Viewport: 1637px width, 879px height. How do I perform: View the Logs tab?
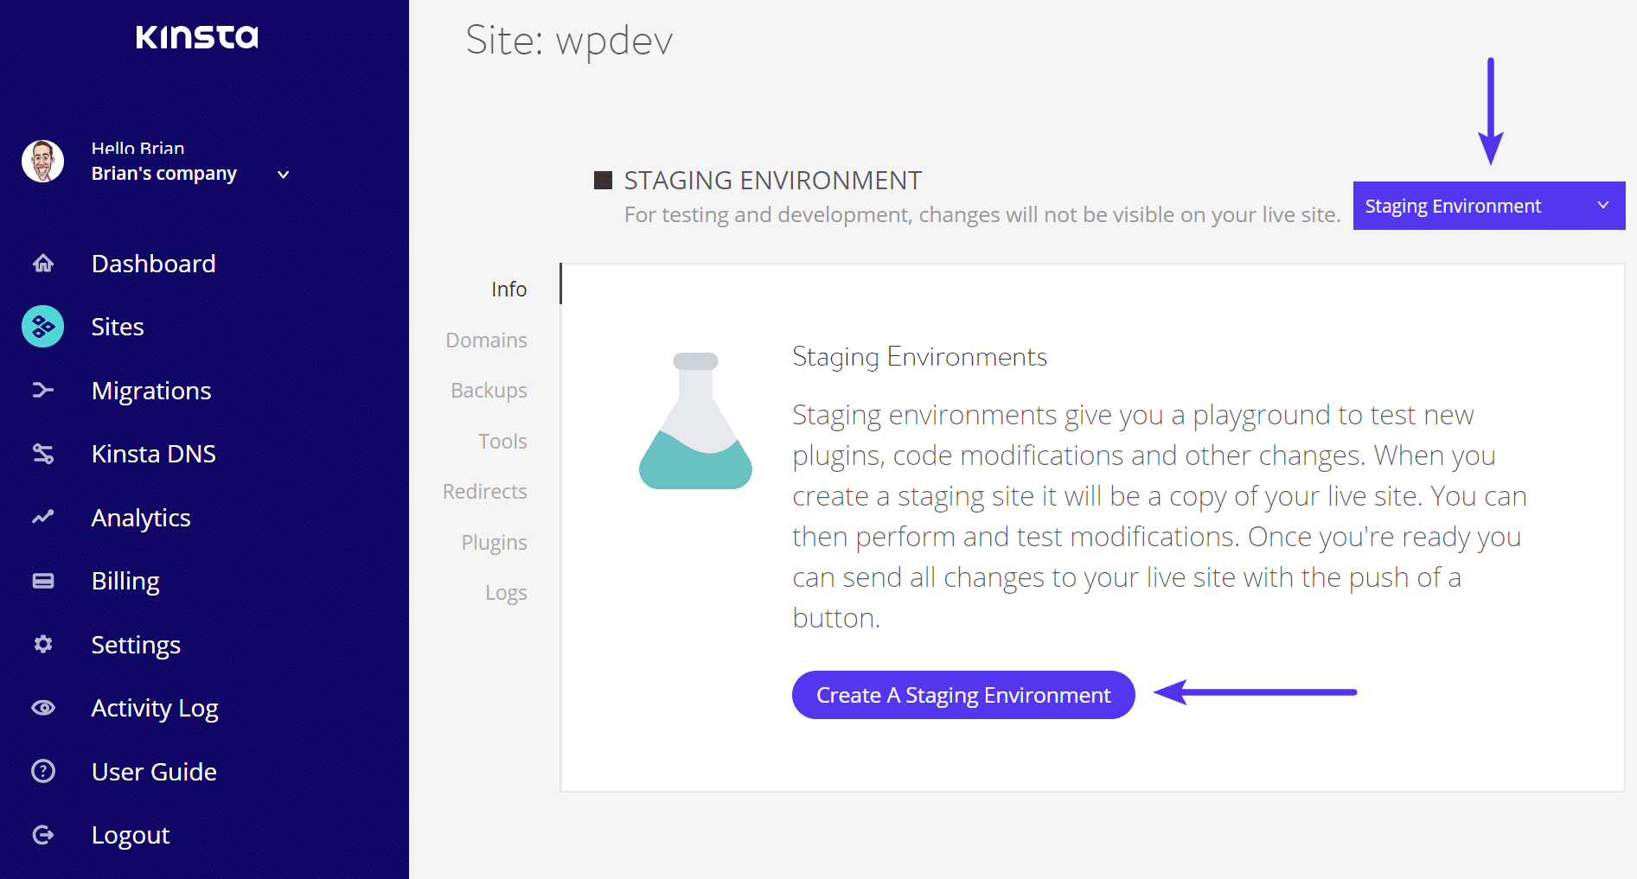[507, 592]
